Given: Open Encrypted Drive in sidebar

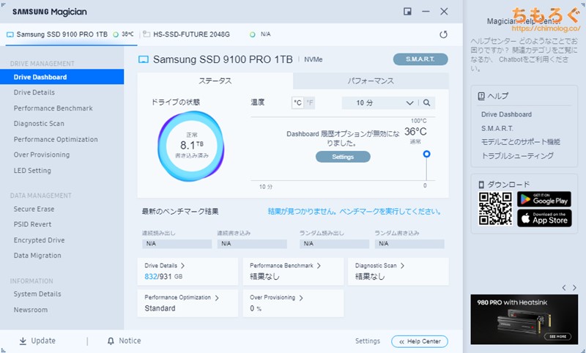Looking at the screenshot, I should [x=39, y=239].
